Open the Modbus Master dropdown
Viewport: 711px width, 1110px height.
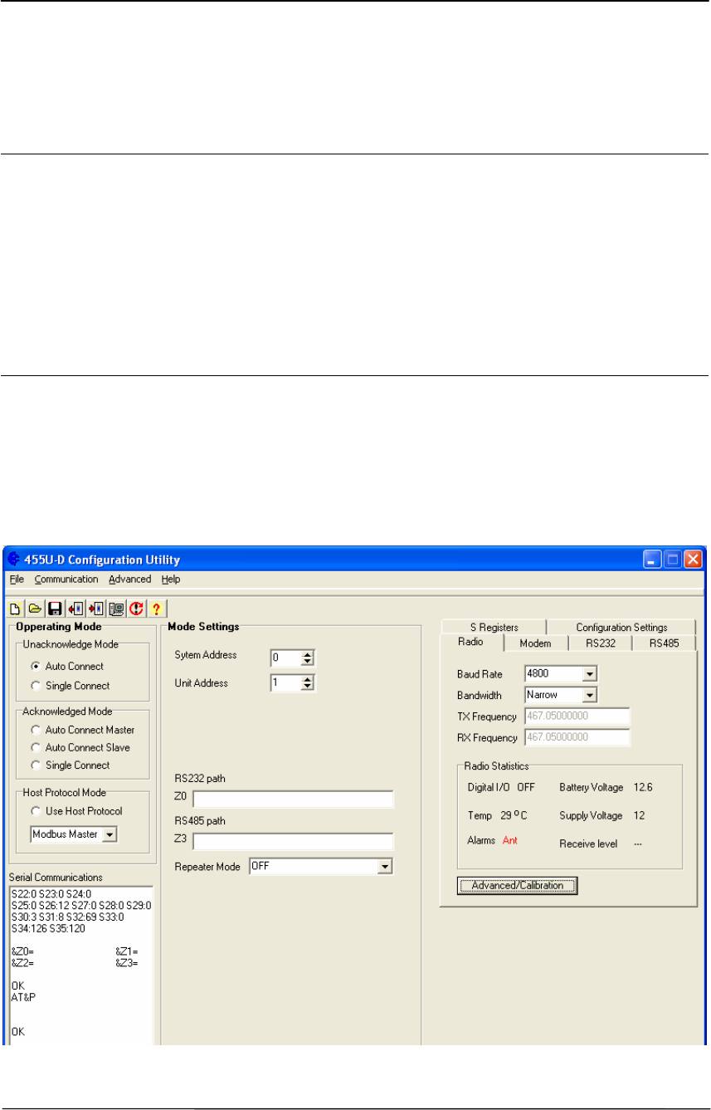coord(110,834)
